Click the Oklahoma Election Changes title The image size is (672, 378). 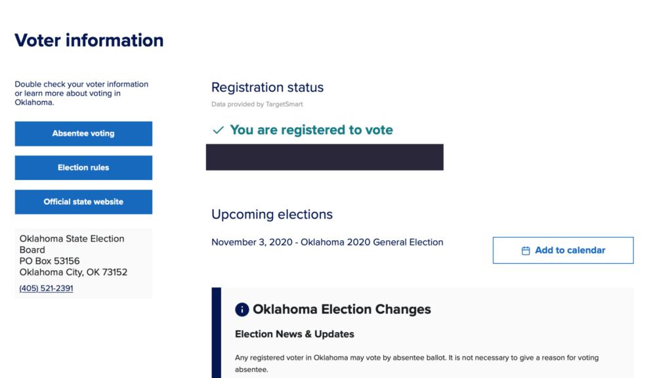pyautogui.click(x=341, y=310)
